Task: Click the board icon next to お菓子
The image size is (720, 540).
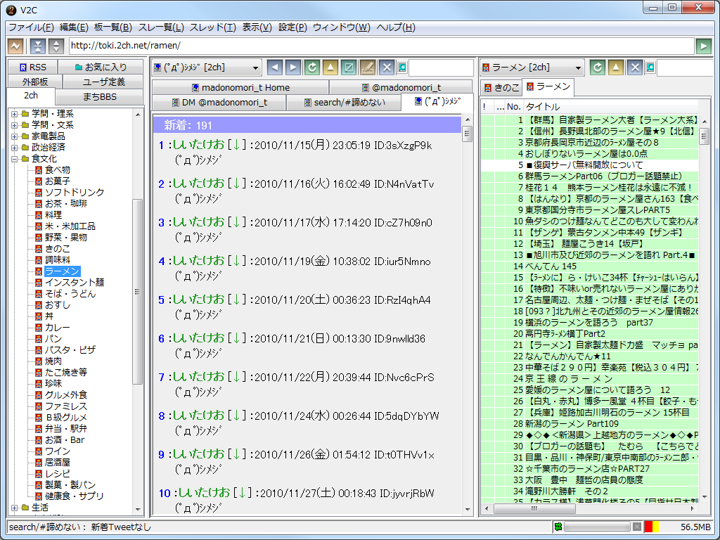Action: point(39,181)
